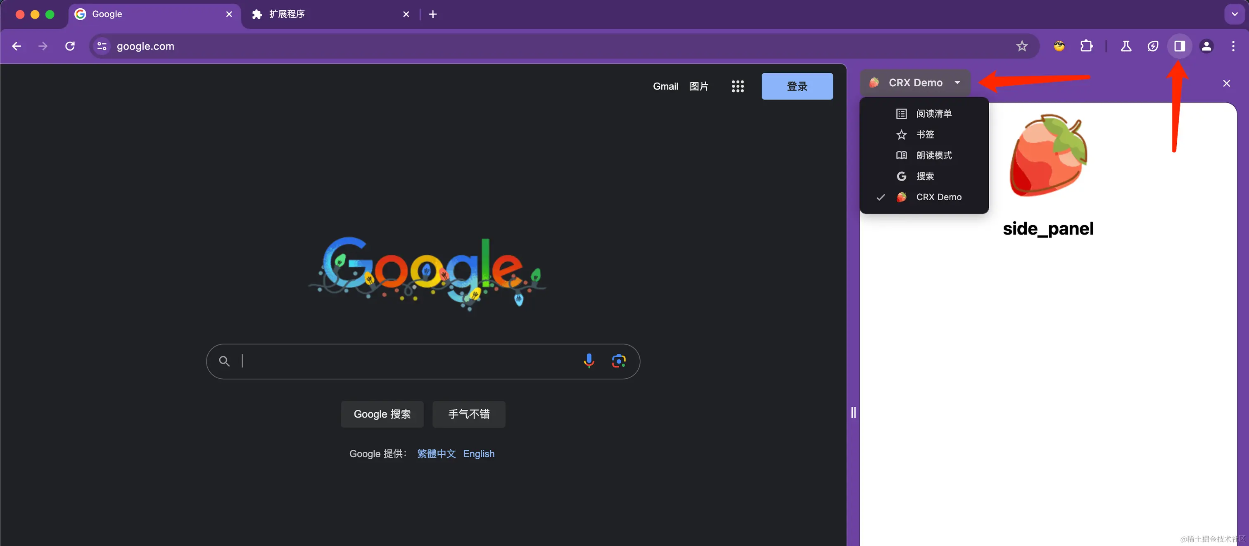Open Chrome three-dot menu

click(1233, 46)
